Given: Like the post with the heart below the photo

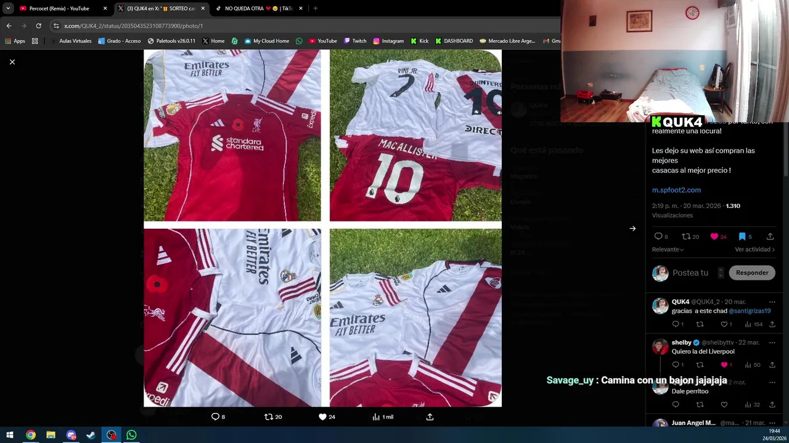Looking at the screenshot, I should click(322, 417).
